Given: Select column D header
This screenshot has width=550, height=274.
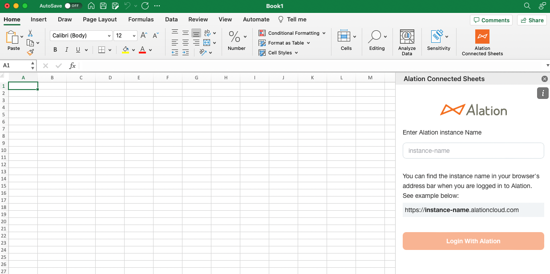Looking at the screenshot, I should (x=110, y=78).
